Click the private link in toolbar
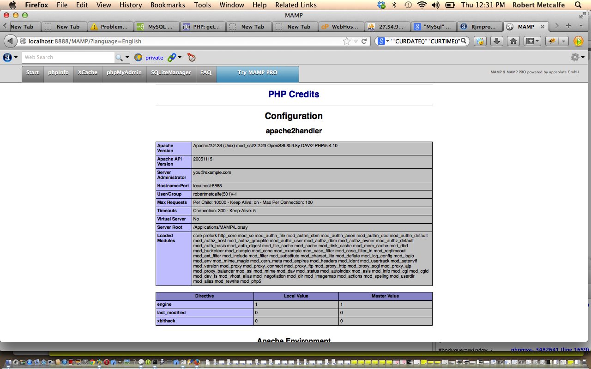591x369 pixels. [x=154, y=58]
